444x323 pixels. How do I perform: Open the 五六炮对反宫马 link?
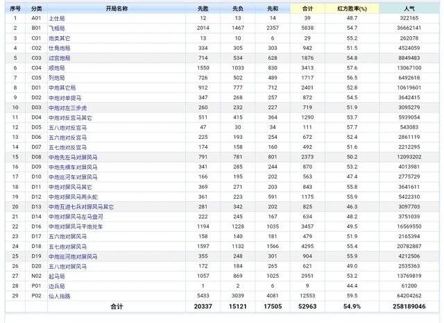68,138
